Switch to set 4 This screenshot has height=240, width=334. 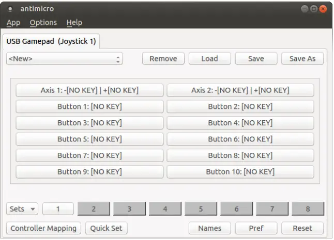(165, 209)
